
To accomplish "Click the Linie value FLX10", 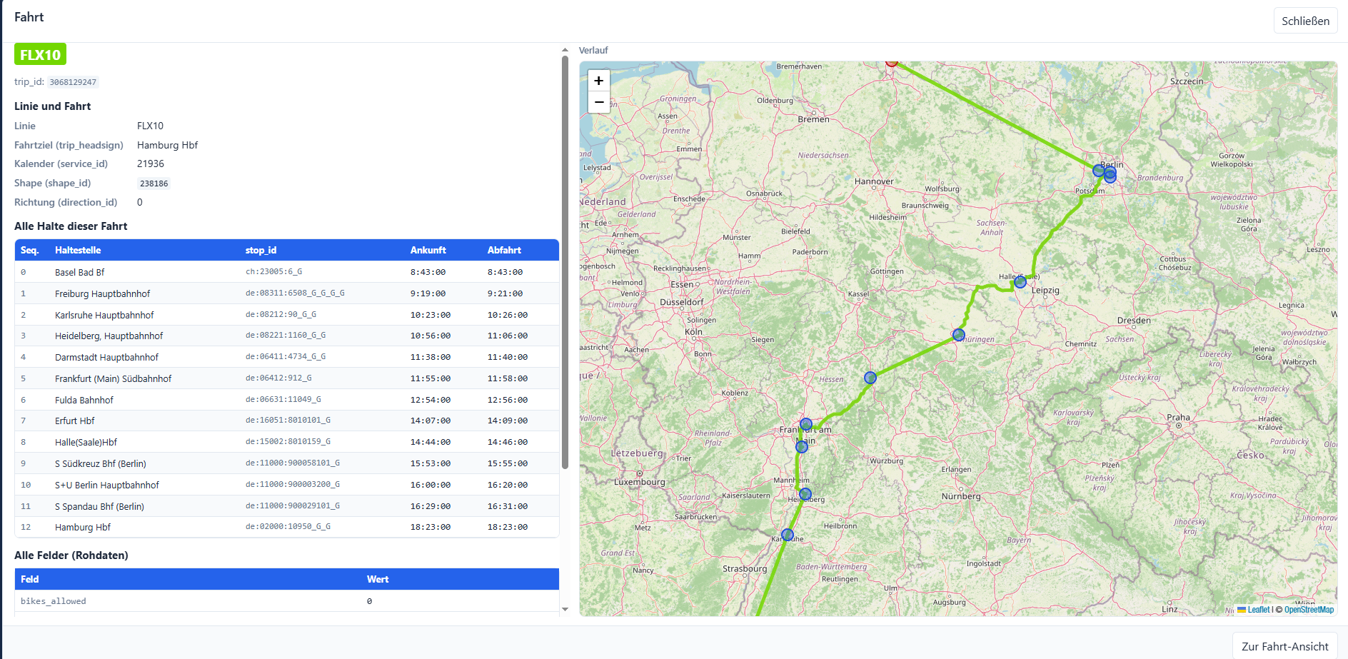I will [x=150, y=126].
